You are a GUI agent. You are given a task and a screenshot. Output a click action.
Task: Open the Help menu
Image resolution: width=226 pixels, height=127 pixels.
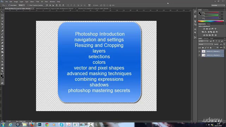(x=59, y=1)
